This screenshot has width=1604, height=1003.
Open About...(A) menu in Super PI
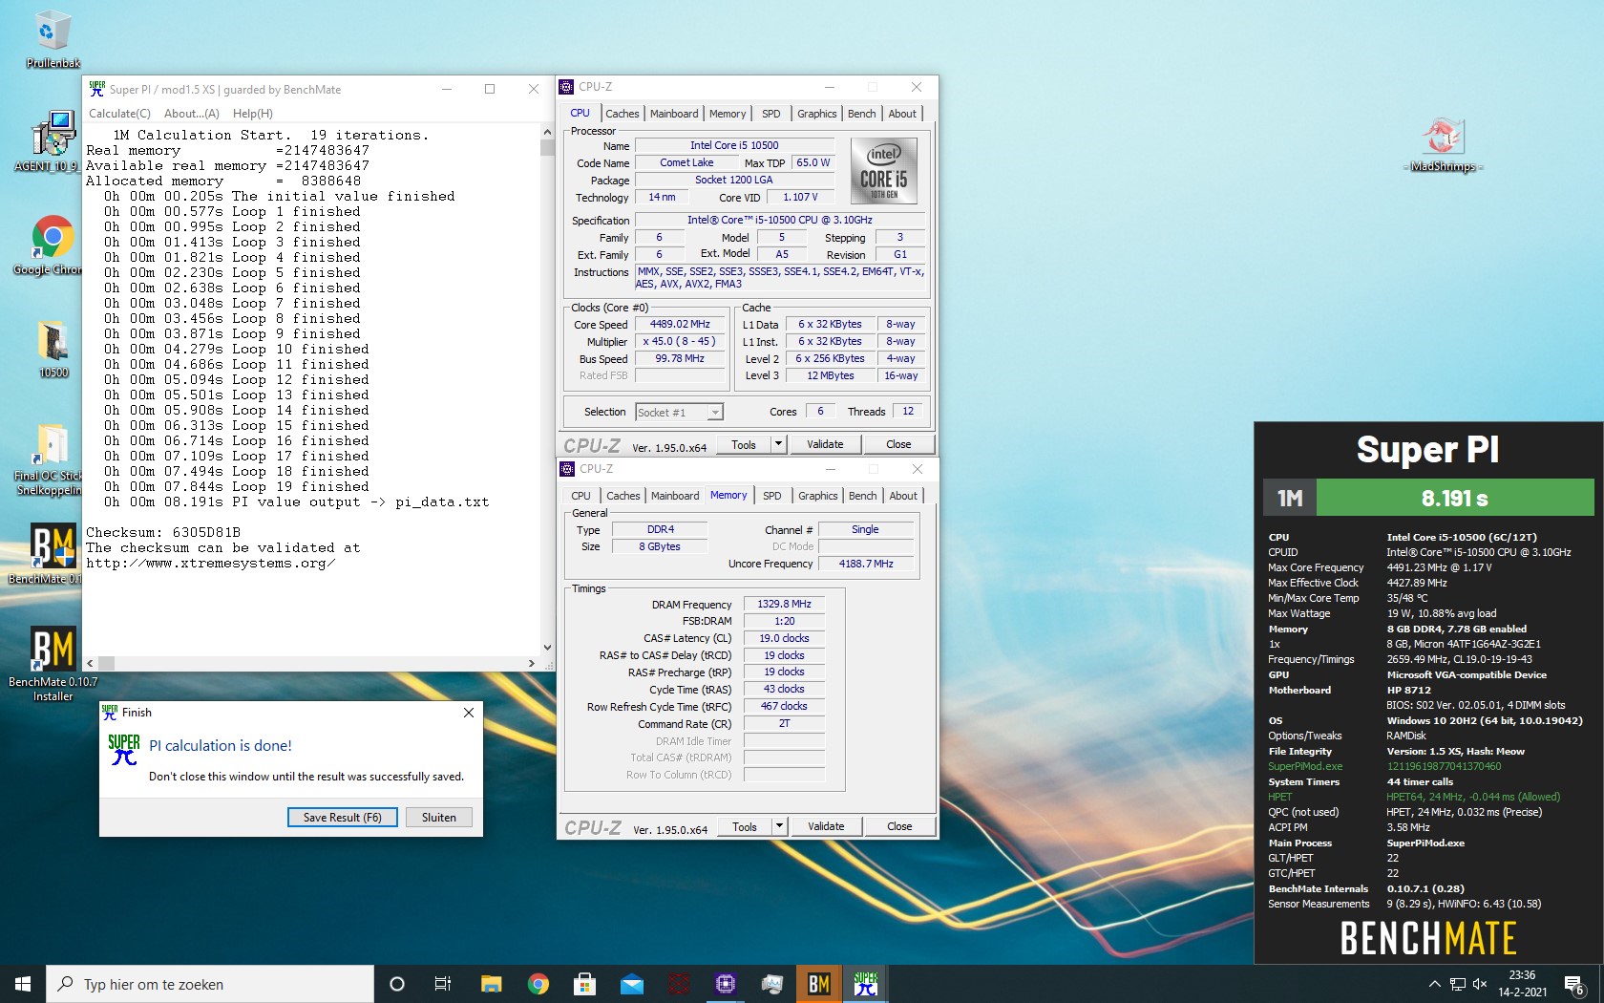pos(191,113)
